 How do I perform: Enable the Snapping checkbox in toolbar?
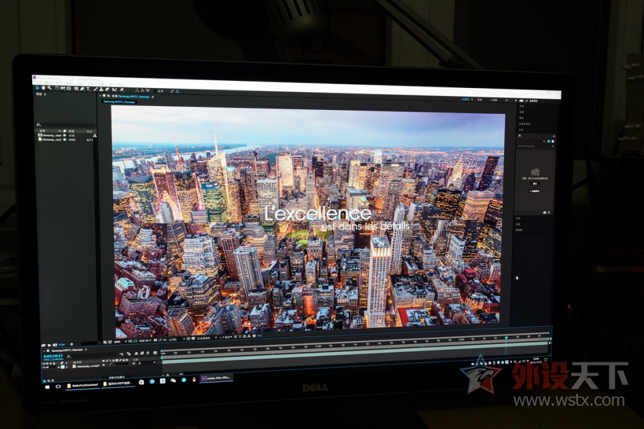(x=155, y=91)
